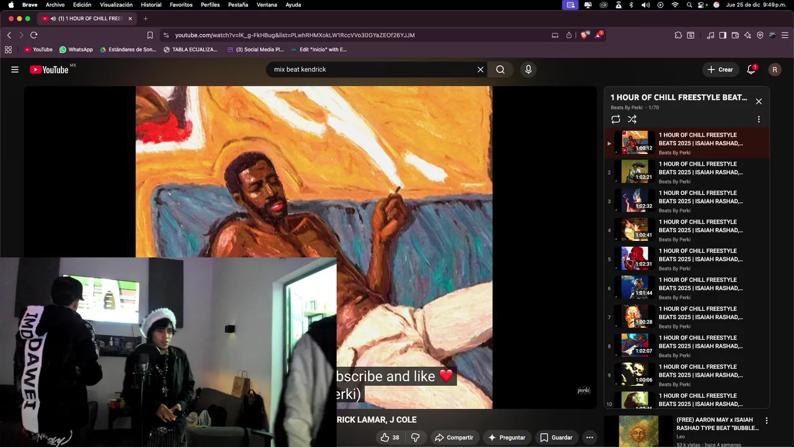The image size is (794, 447).
Task: Reload the current page
Action: click(34, 35)
